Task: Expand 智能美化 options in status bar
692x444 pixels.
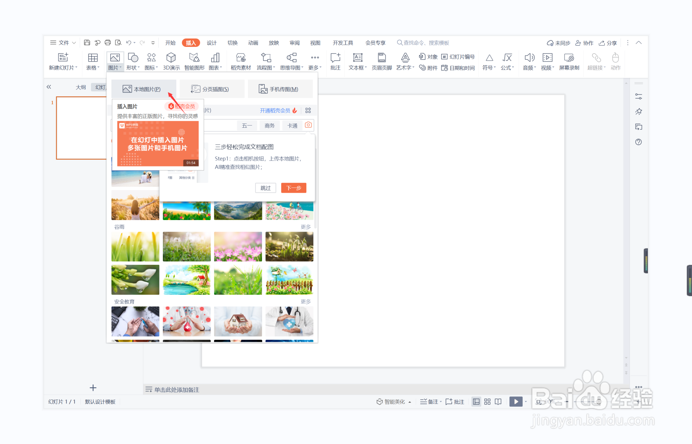Action: point(409,402)
